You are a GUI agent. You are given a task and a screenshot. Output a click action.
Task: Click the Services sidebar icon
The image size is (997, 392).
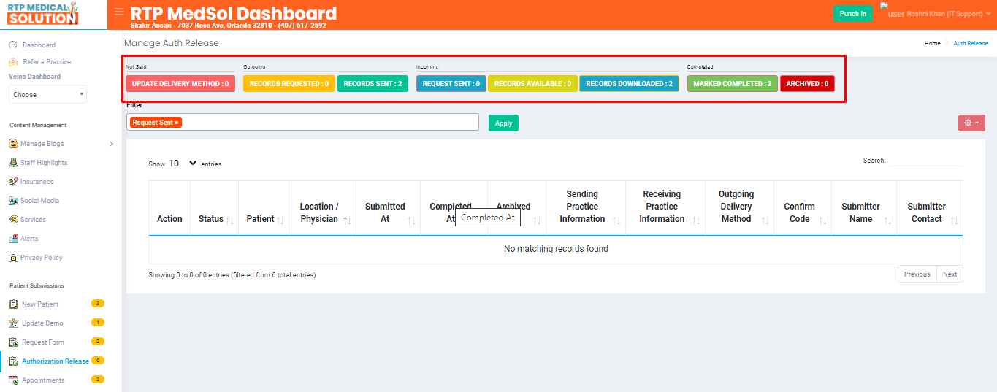click(x=13, y=220)
